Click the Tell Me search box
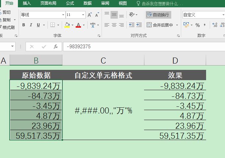225x158 pixels. 160,4
